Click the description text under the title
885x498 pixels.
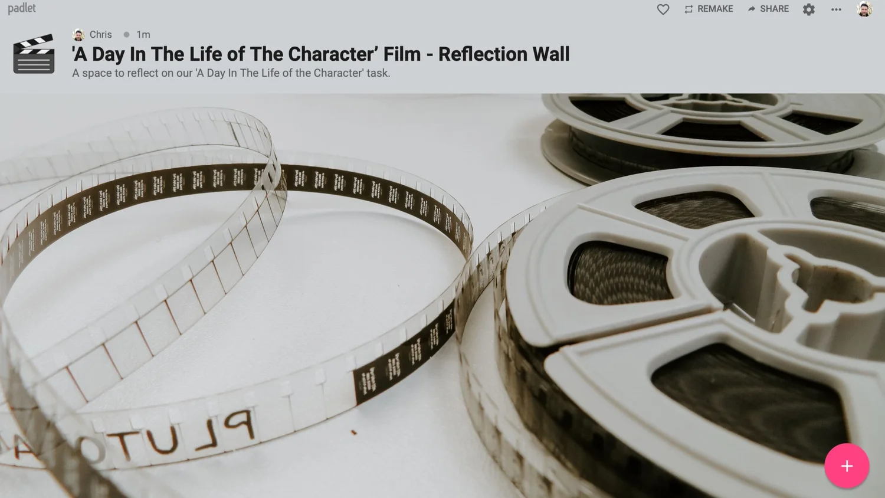(x=231, y=73)
